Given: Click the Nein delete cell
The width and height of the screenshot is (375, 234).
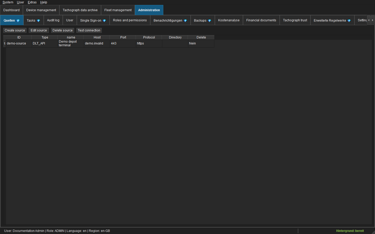Looking at the screenshot, I should [201, 43].
